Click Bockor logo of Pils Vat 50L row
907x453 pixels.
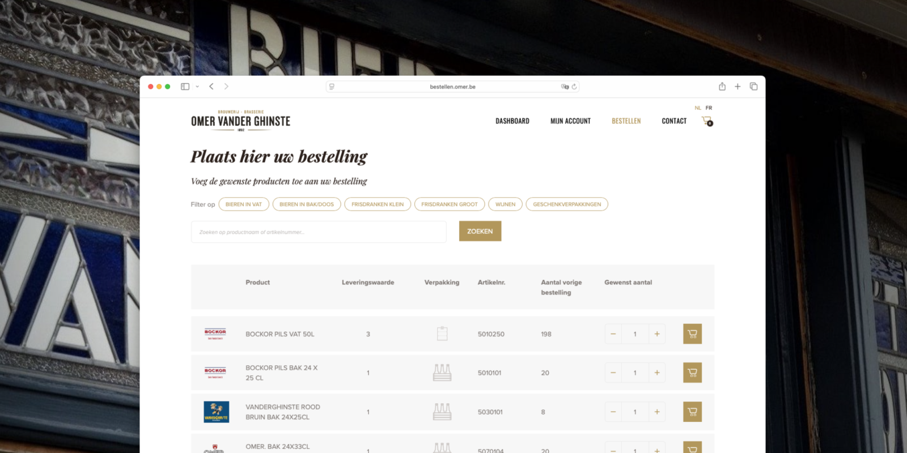point(215,334)
